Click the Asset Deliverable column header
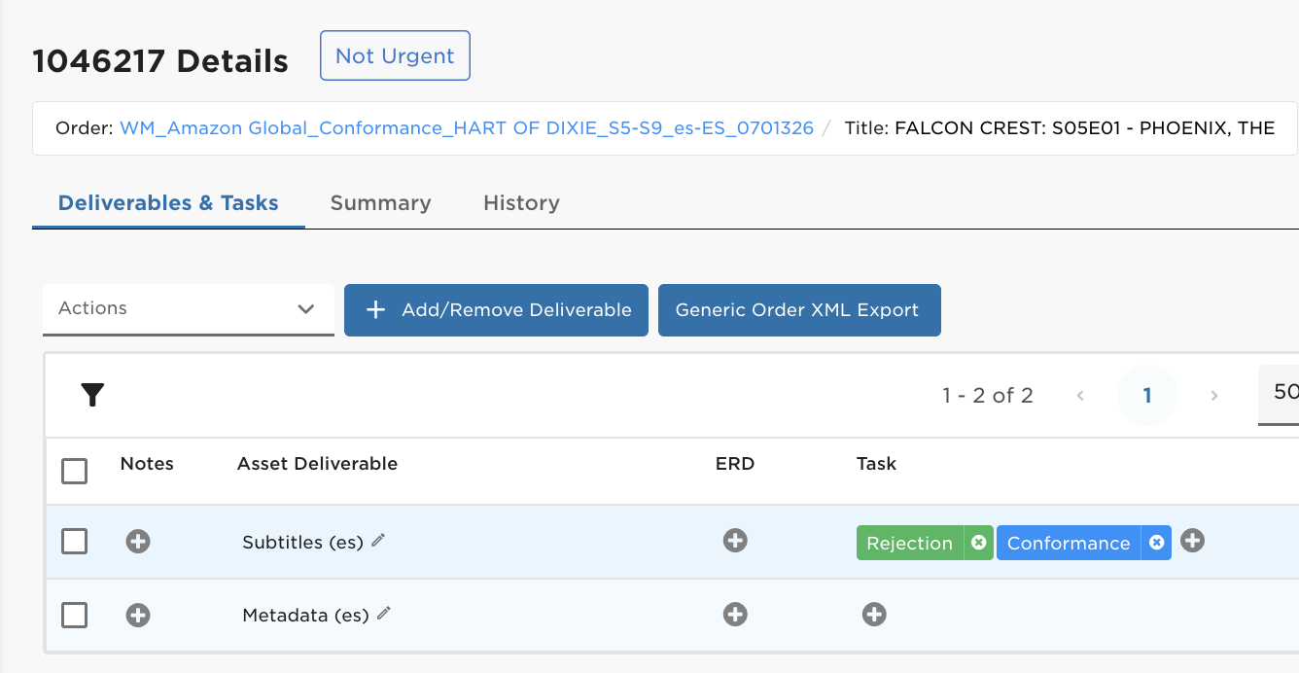1299x673 pixels. [317, 464]
